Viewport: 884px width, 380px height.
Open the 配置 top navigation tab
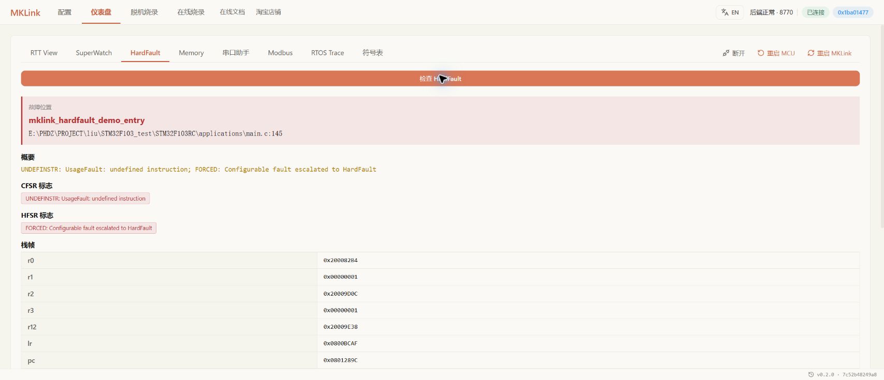coord(65,12)
